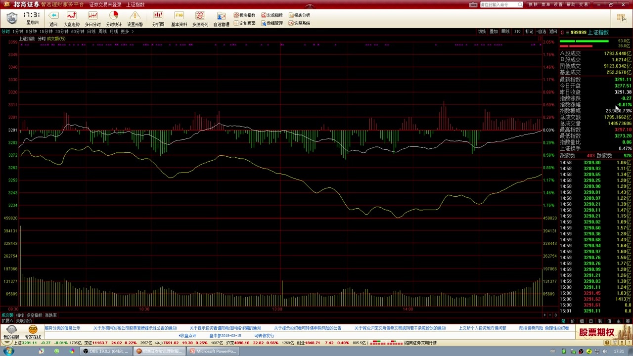Open 定制版面 custom layout
The width and height of the screenshot is (633, 356).
[x=244, y=23]
